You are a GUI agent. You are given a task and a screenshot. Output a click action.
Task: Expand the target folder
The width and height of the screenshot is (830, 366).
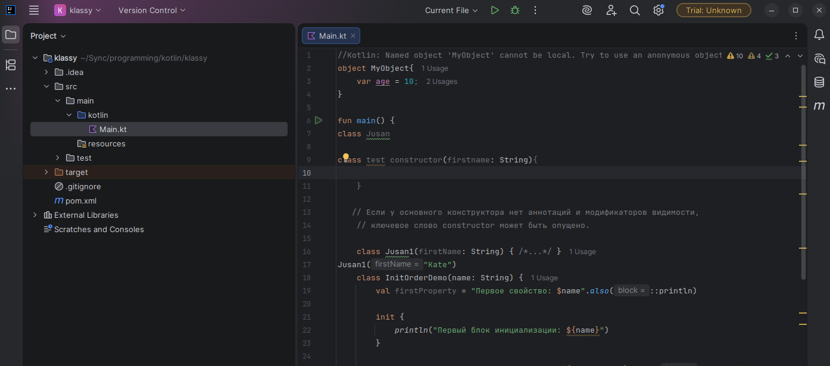46,172
